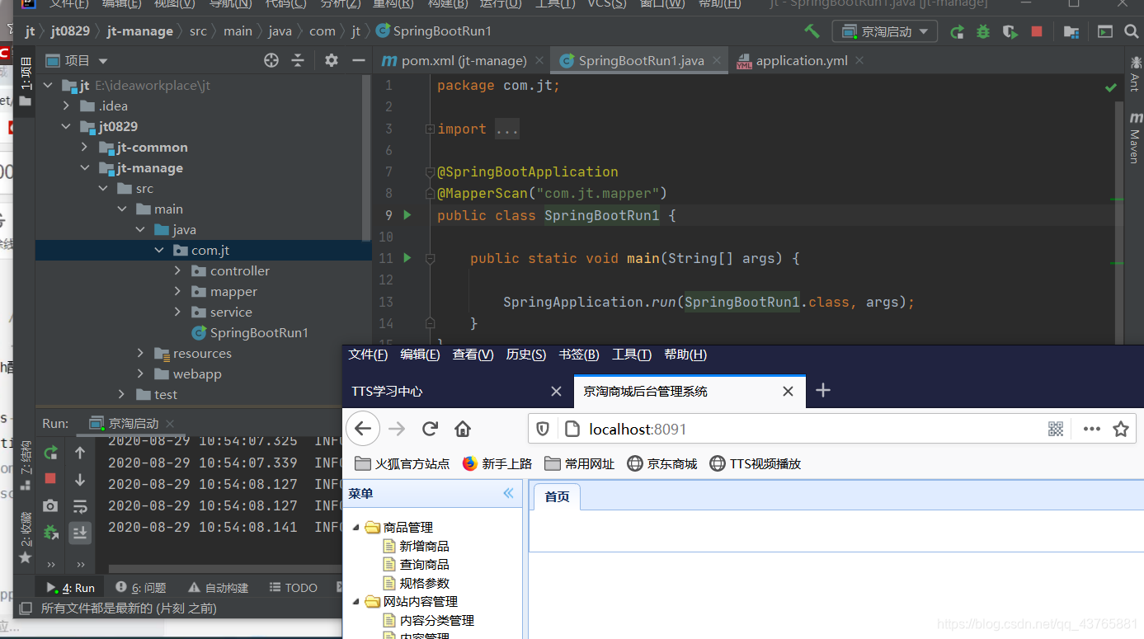Open Firefox 工具(T) menu
Image resolution: width=1144 pixels, height=639 pixels.
click(x=632, y=355)
